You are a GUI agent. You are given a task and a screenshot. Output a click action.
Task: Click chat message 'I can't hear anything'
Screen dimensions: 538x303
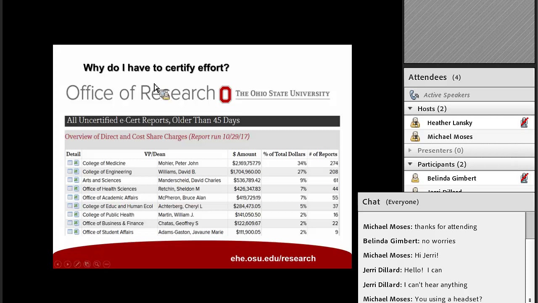point(435,285)
